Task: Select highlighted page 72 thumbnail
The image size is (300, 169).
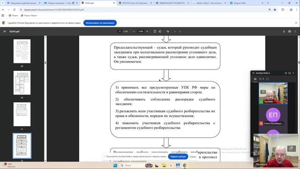Action: click(x=22, y=146)
